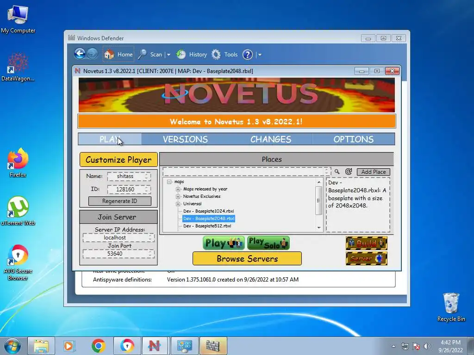Open the Scan options dropdown arrow
The image size is (474, 355).
pos(168,55)
